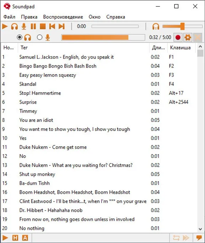Viewport: 205px width, 243px height.
Task: Select 'Boom Headshot, Boom Headshot, Boom Headshot'
Action: [99, 192]
